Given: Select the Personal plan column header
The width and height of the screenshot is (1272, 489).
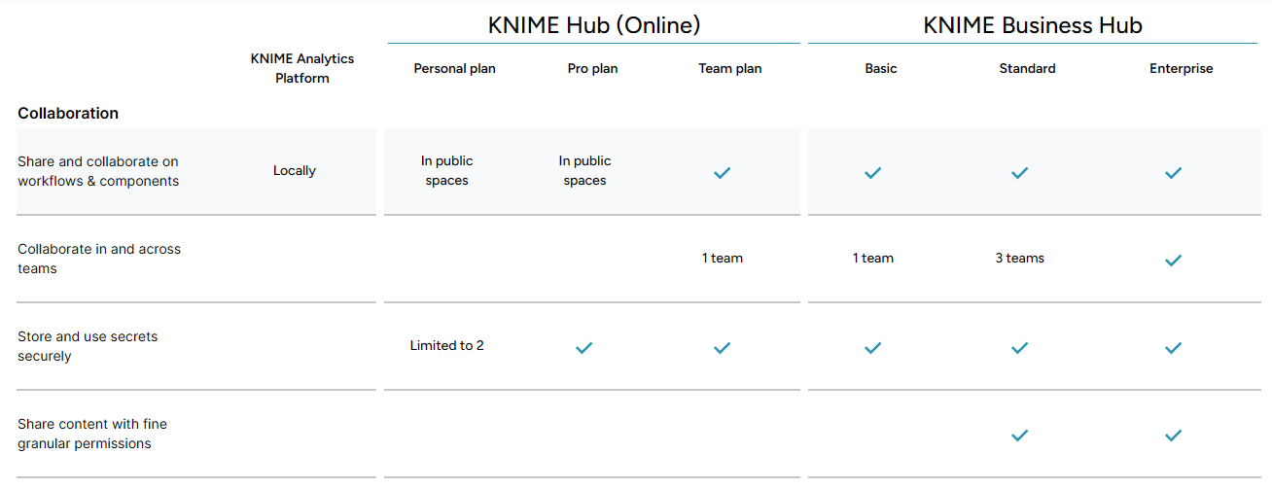Looking at the screenshot, I should [x=454, y=69].
